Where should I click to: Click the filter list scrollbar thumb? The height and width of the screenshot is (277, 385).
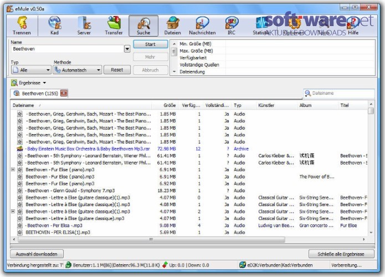pos(174,52)
